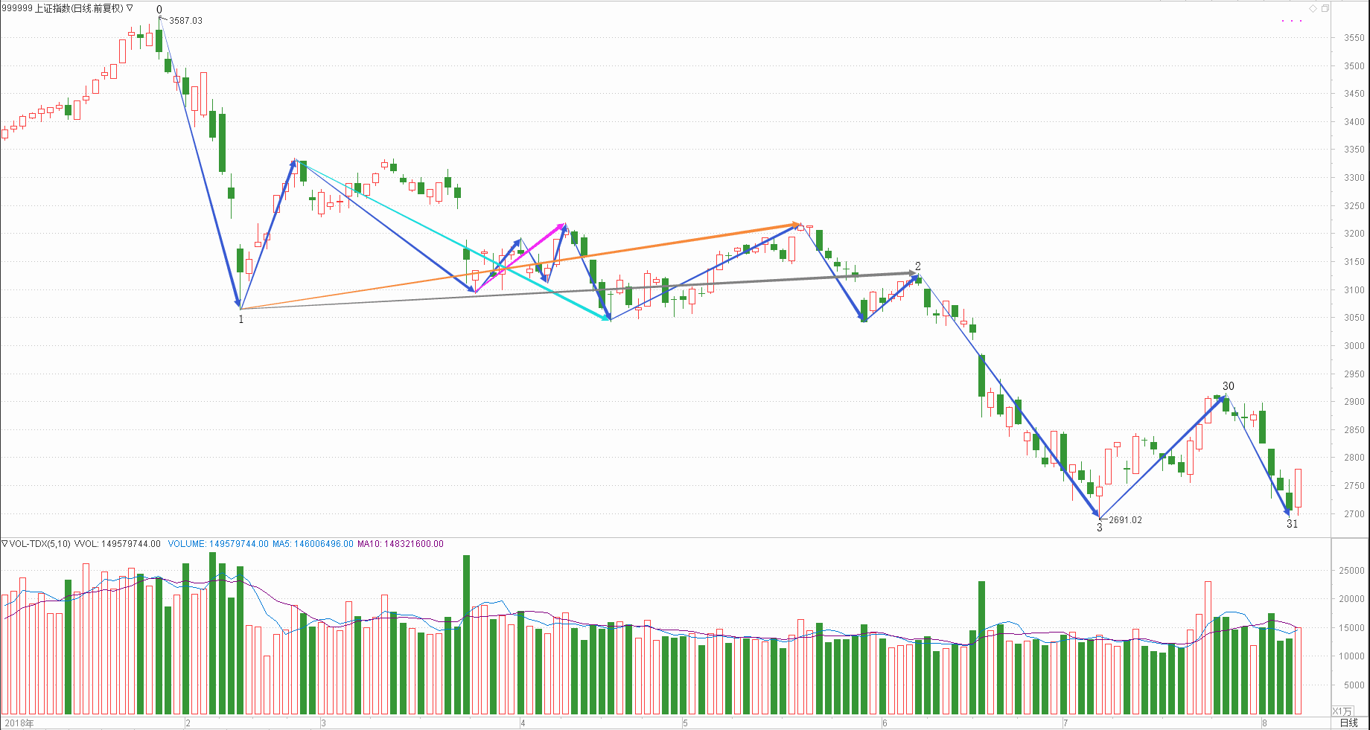Image resolution: width=1370 pixels, height=730 pixels.
Task: Click the 3000 level on price axis
Action: (1354, 346)
